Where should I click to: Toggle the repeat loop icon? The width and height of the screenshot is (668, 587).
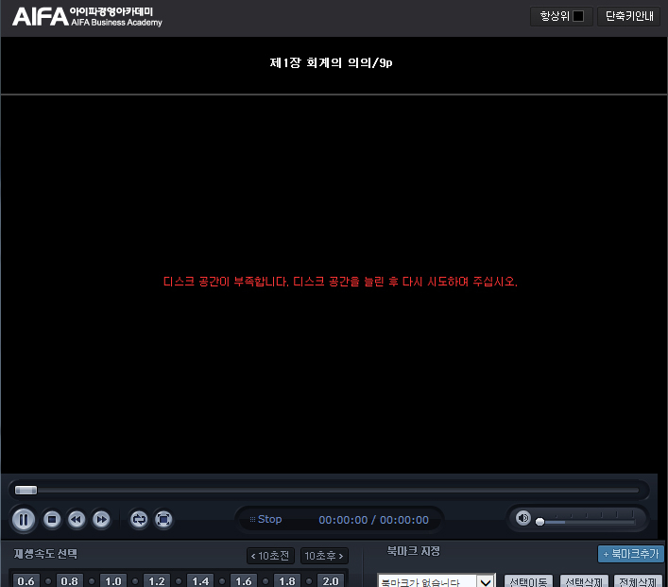[139, 519]
